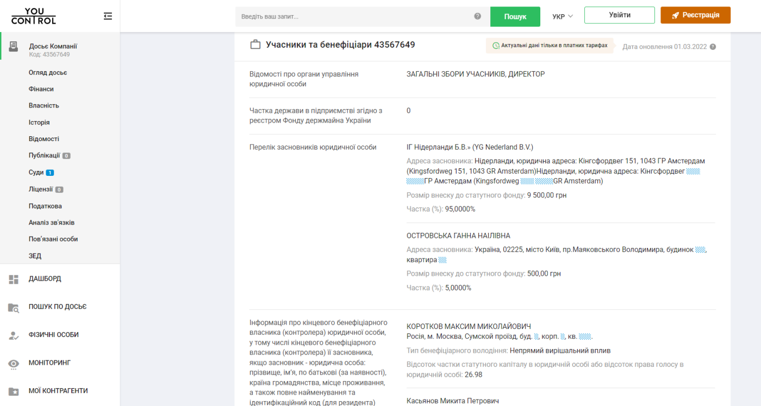Select Історія in the sidebar
Viewport: 761px width, 406px height.
coord(39,123)
